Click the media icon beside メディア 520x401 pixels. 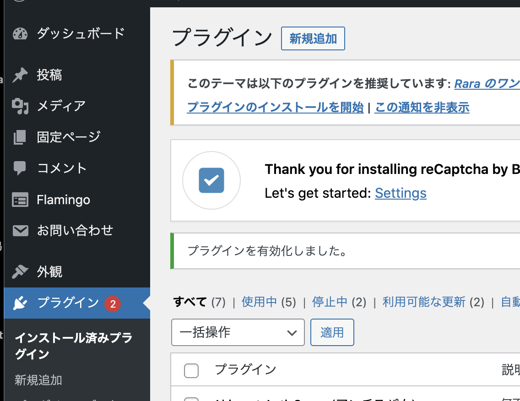click(x=20, y=106)
